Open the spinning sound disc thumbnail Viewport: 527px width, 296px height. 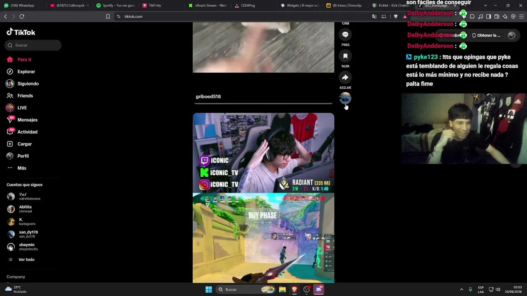[x=345, y=98]
